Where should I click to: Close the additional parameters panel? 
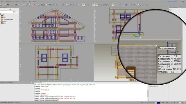click(33, 83)
